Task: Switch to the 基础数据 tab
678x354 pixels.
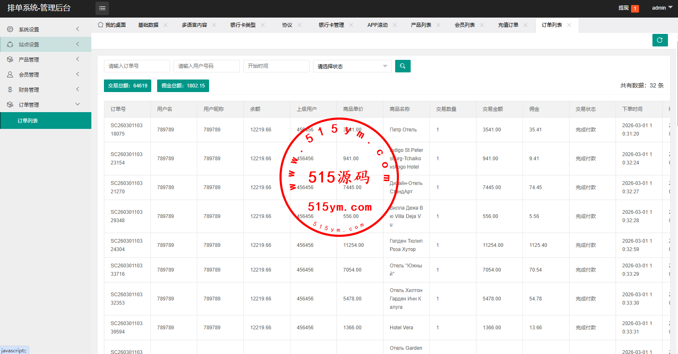Action: (148, 25)
